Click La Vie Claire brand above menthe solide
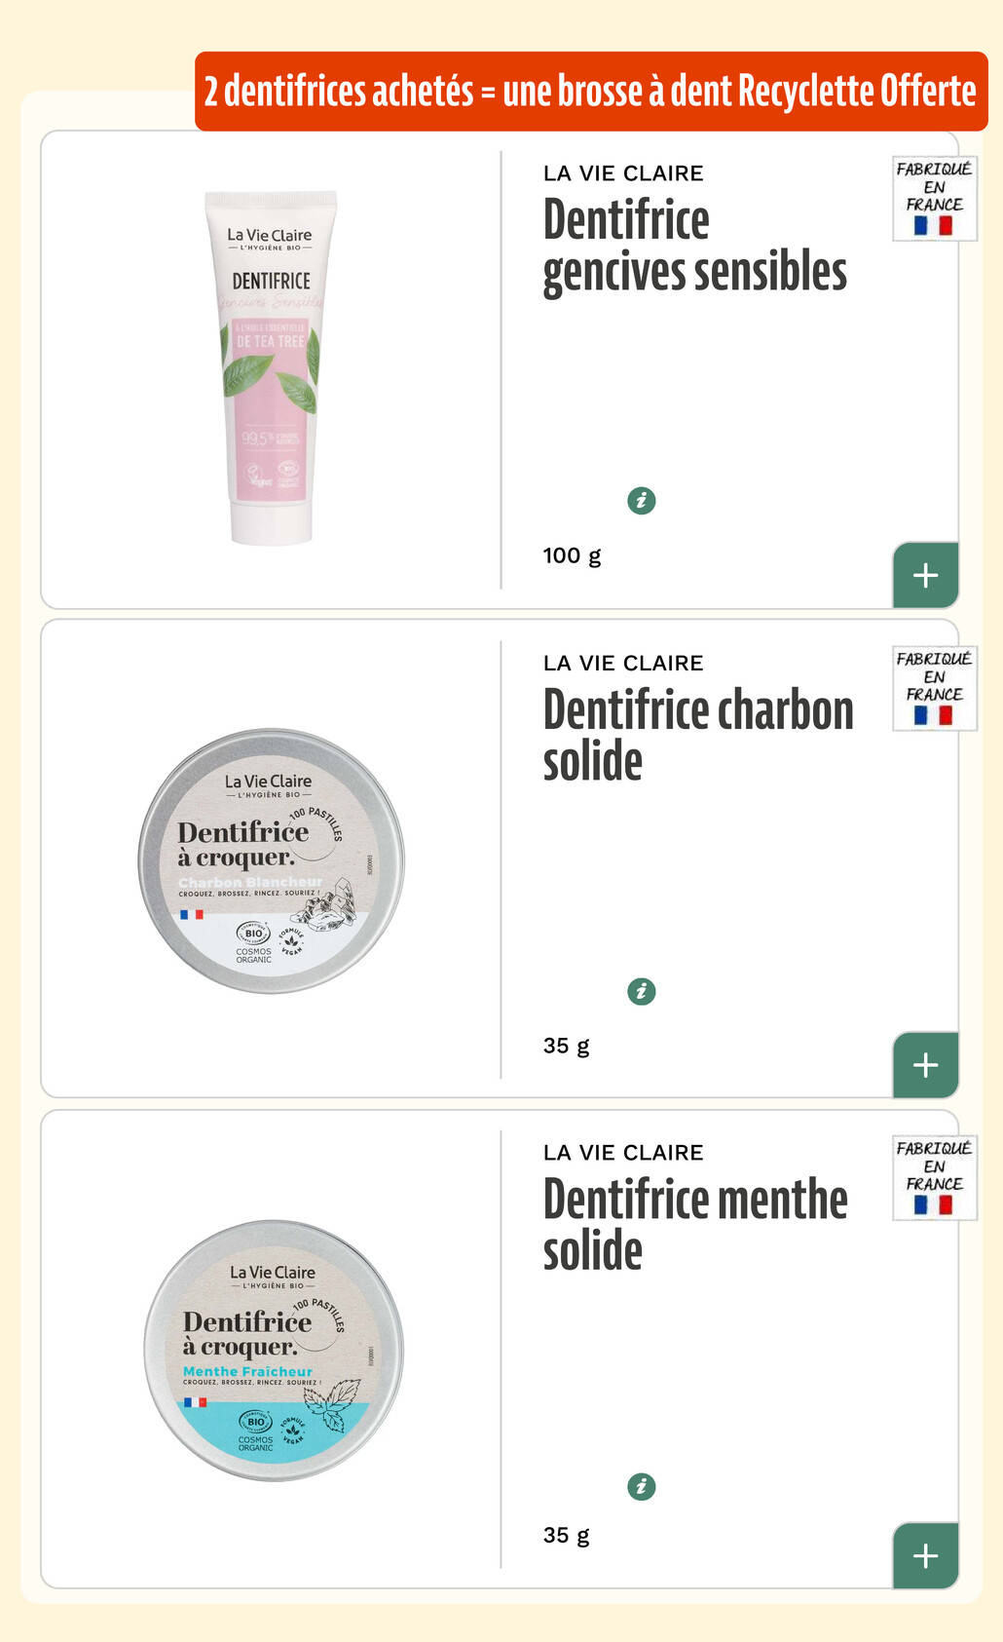The width and height of the screenshot is (1003, 1642). pyautogui.click(x=623, y=1153)
